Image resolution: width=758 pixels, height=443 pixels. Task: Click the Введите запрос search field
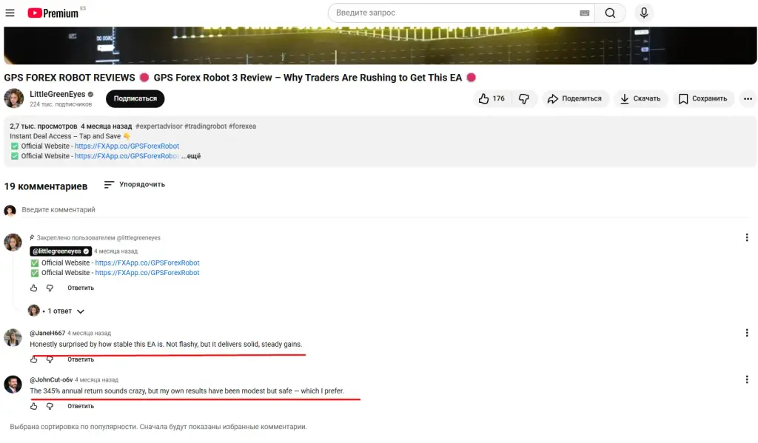[455, 13]
